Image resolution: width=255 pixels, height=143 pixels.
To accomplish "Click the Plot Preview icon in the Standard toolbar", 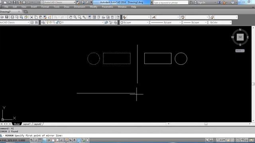I will (x=17, y=17).
